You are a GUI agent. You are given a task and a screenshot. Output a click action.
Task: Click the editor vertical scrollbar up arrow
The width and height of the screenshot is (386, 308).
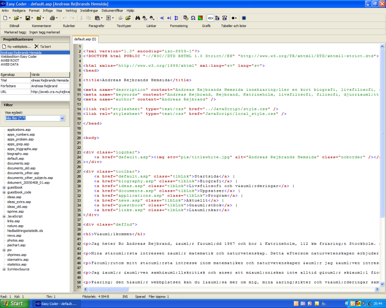pos(382,46)
